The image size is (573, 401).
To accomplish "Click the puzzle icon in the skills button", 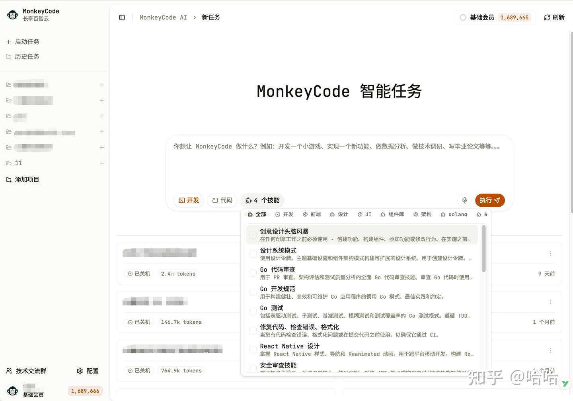I will 249,200.
